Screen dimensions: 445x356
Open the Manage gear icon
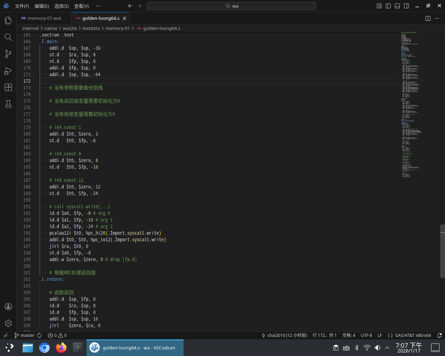[x=8, y=323]
